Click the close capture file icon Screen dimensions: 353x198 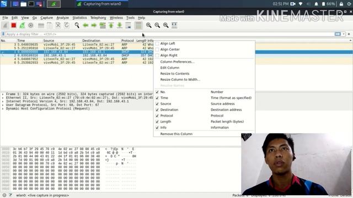[58, 25]
